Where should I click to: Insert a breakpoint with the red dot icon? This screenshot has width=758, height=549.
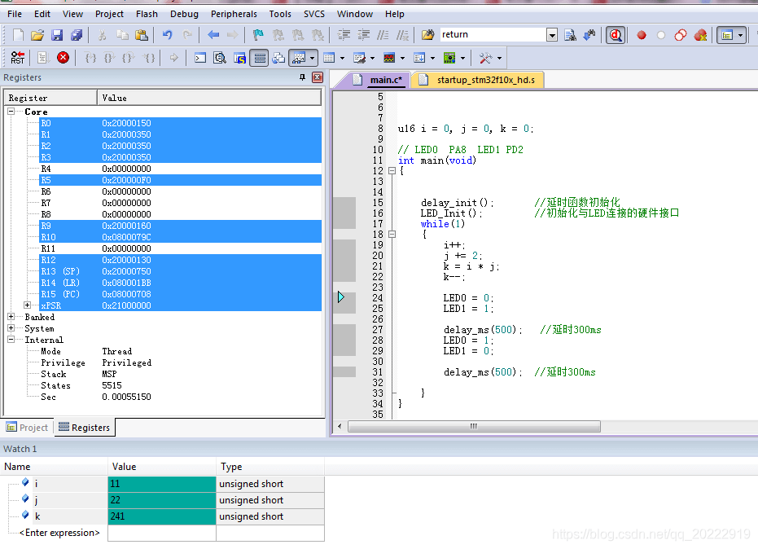[642, 35]
